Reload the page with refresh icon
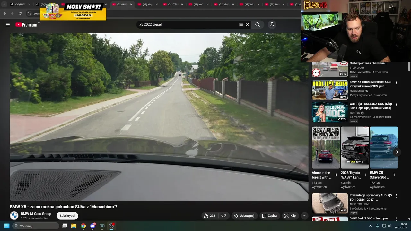 pos(20,13)
